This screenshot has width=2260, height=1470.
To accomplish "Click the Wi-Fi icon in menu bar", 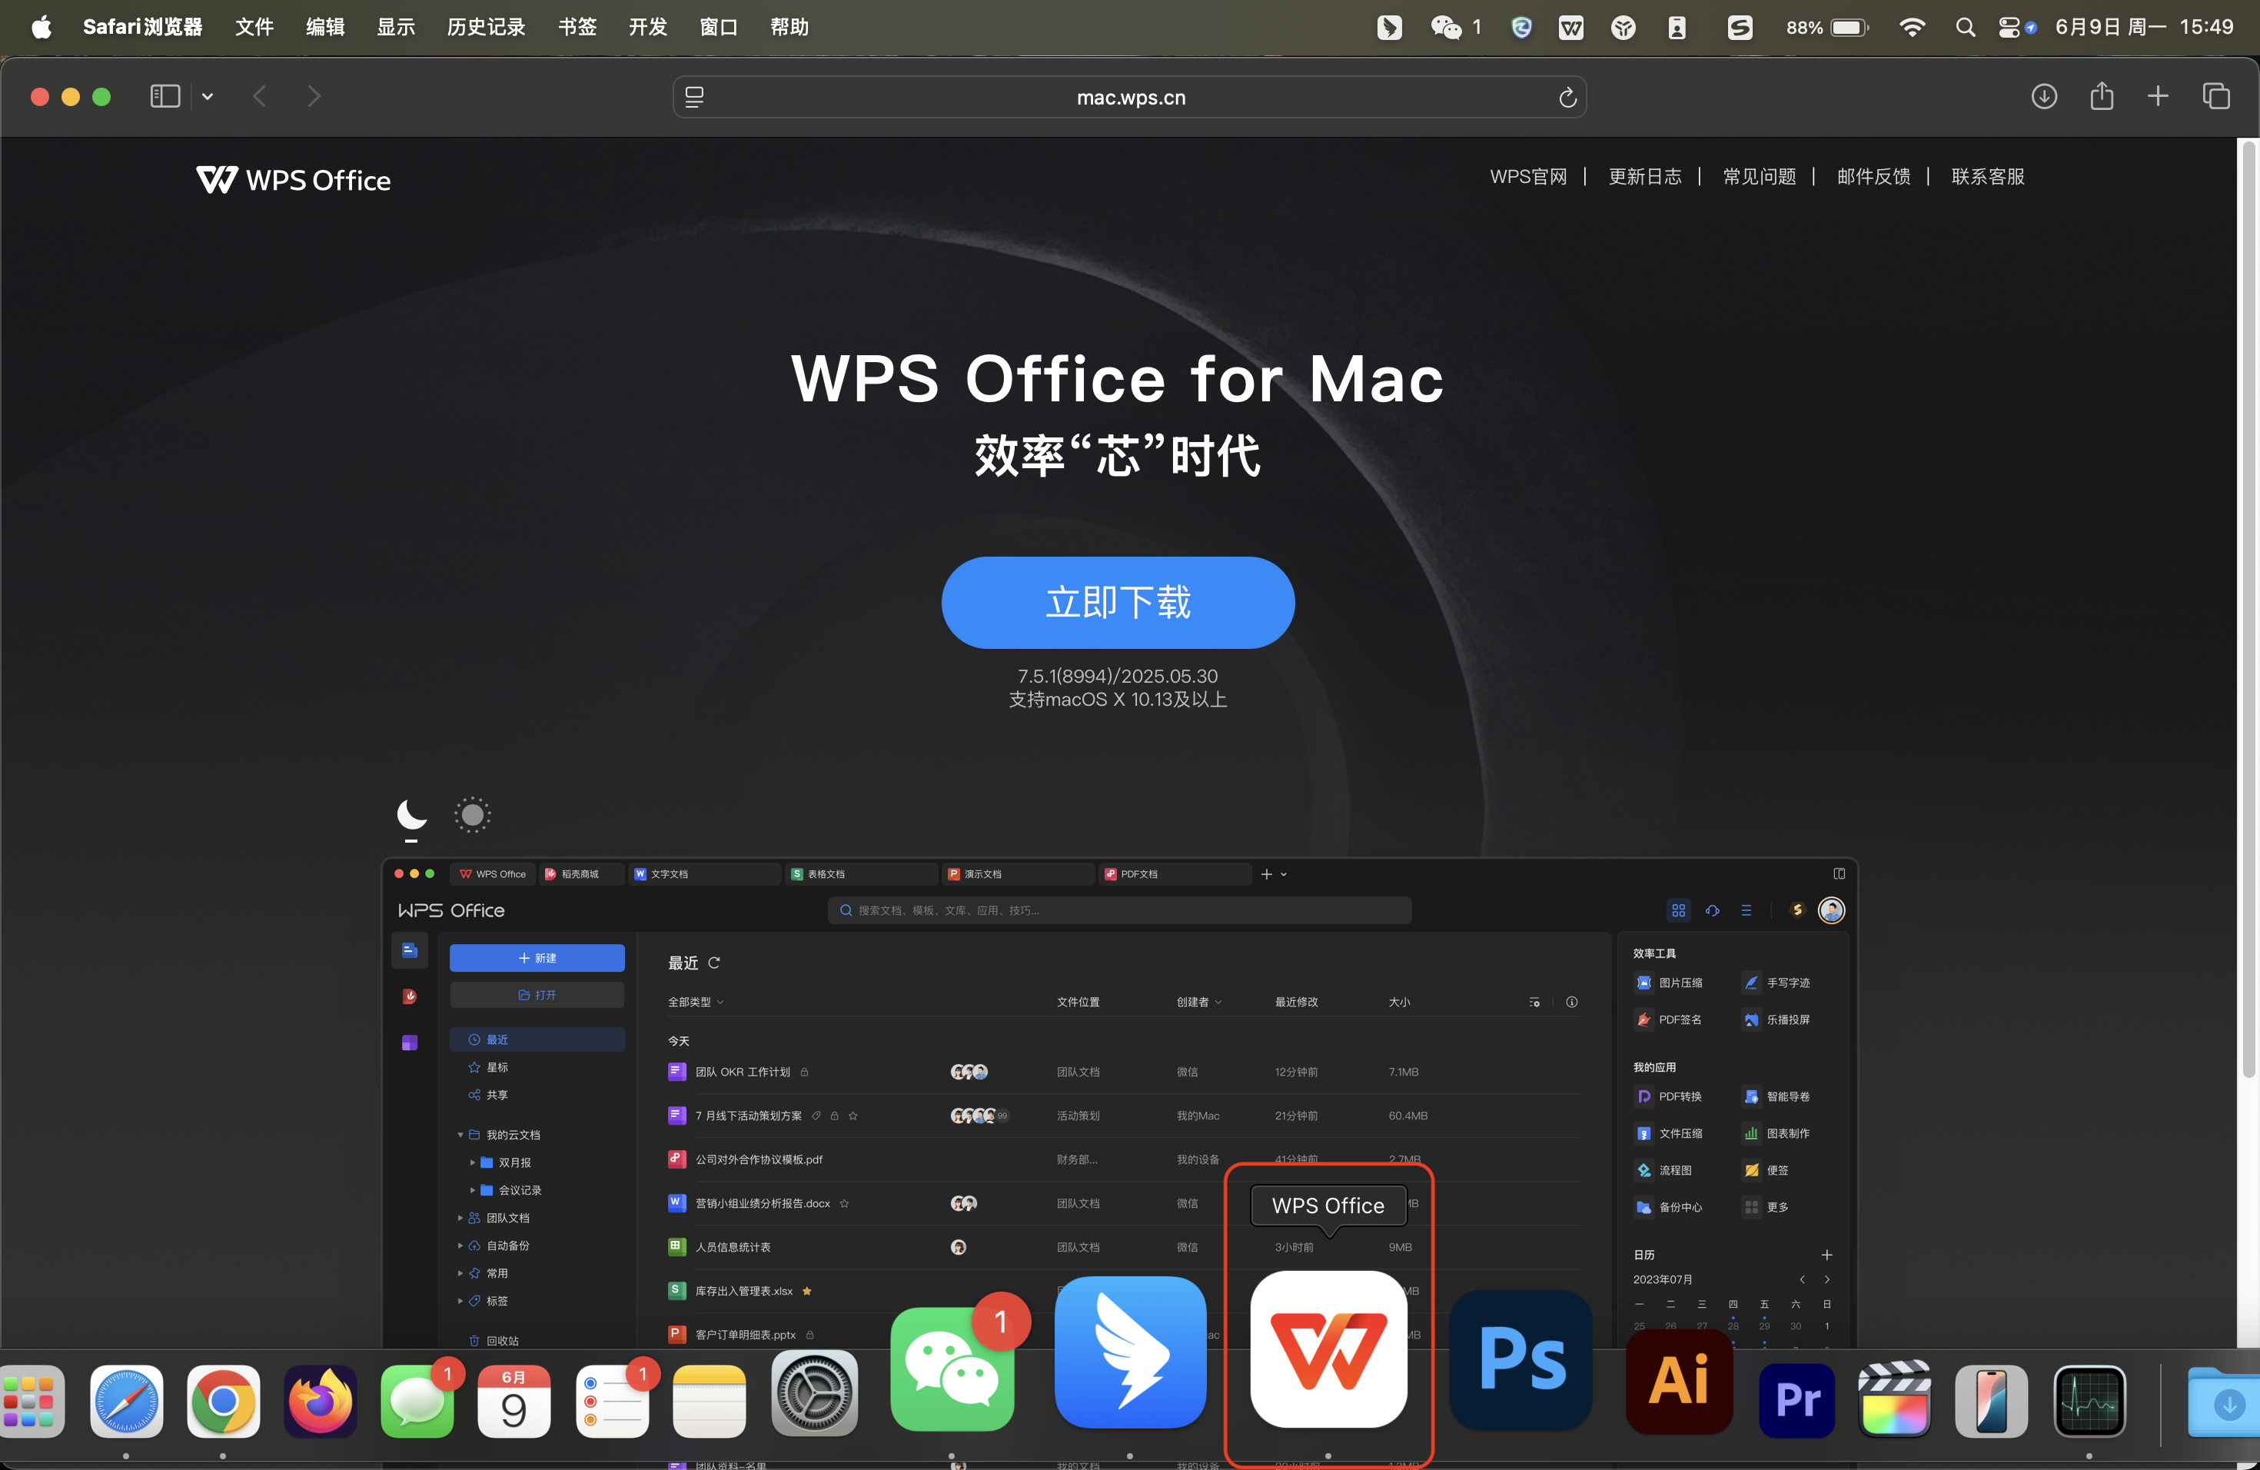I will [x=1912, y=27].
